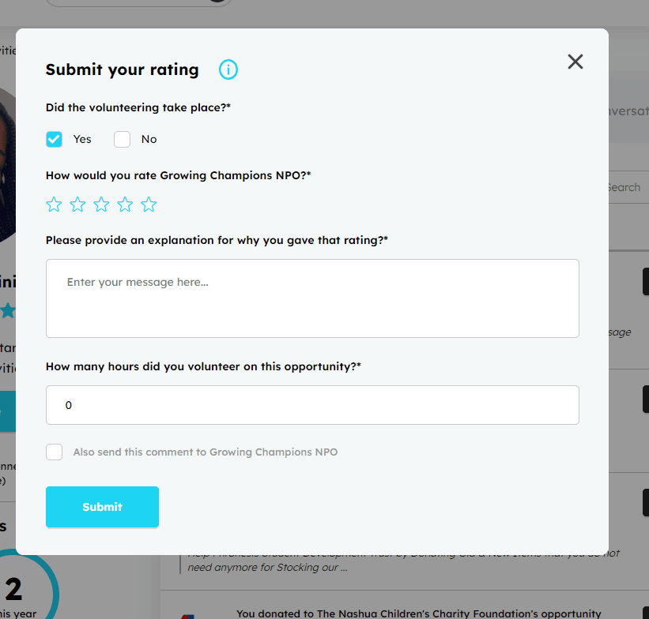The width and height of the screenshot is (649, 619).
Task: Give a five-star rating
Action: 149,205
